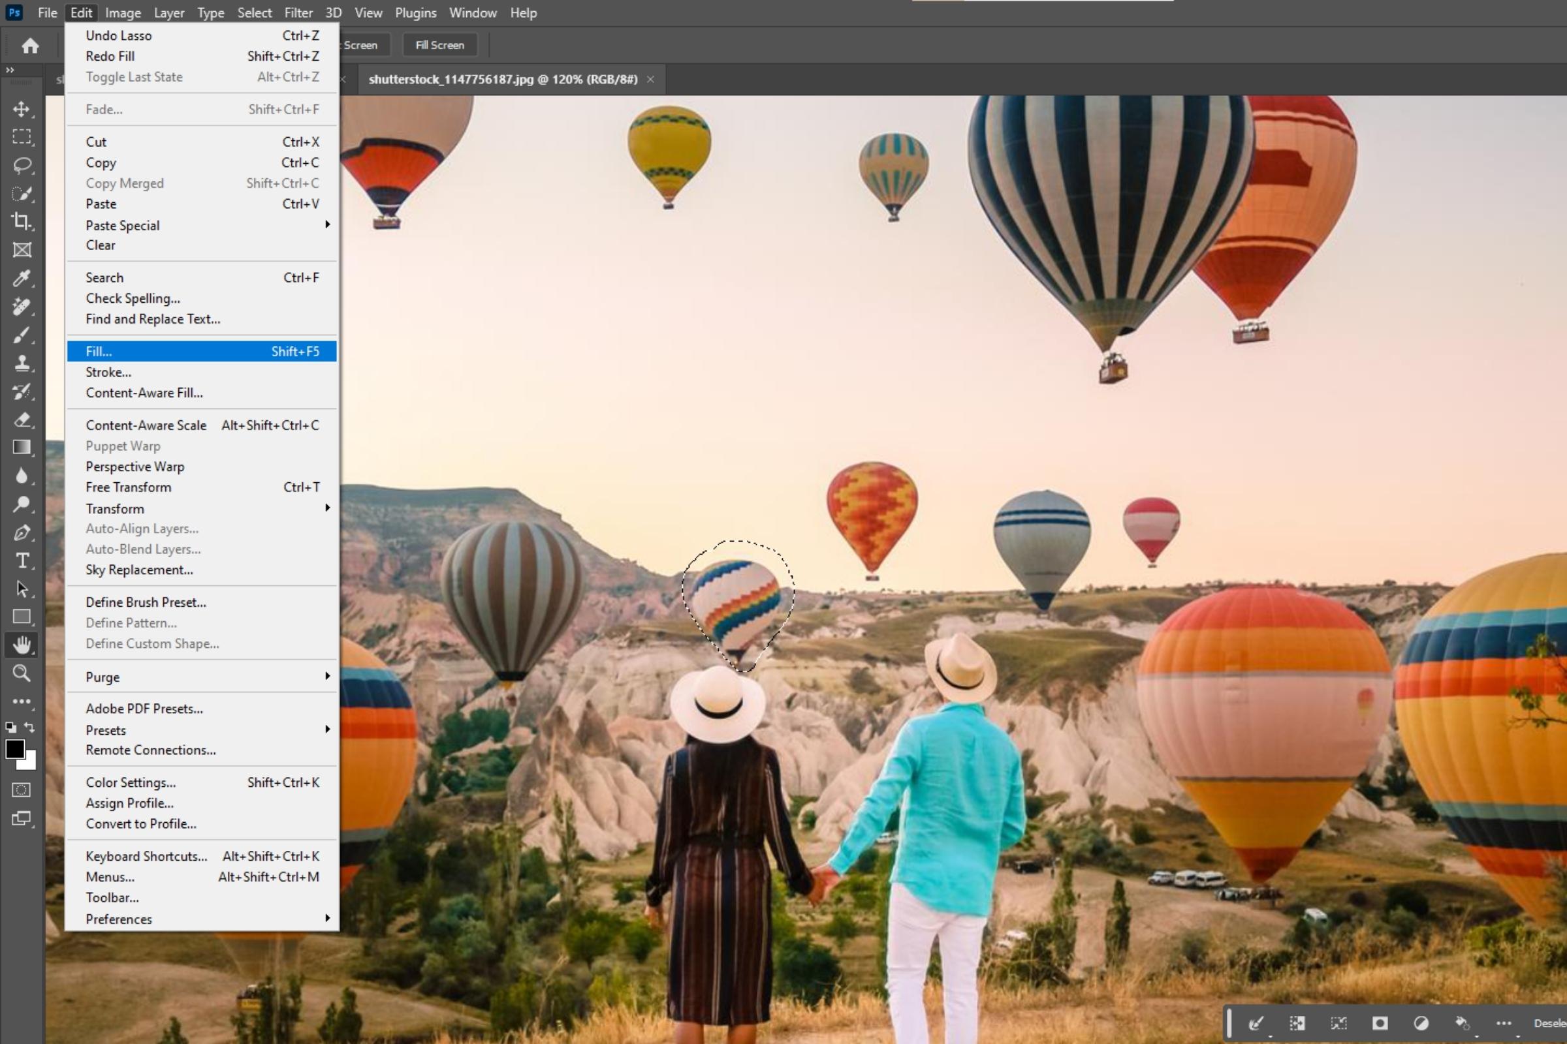The height and width of the screenshot is (1044, 1567).
Task: Select the Lasso tool
Action: (22, 165)
